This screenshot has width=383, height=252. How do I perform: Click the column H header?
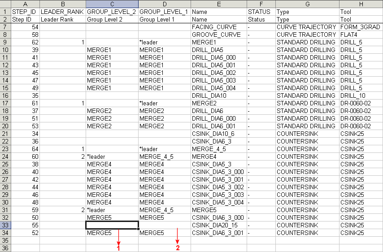click(361, 4)
